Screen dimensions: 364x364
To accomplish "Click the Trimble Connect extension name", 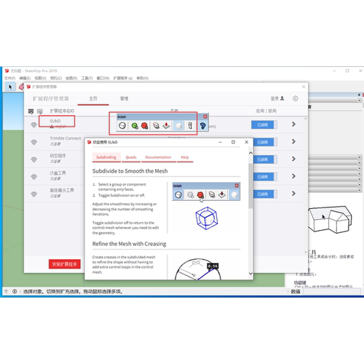I will pos(66,138).
